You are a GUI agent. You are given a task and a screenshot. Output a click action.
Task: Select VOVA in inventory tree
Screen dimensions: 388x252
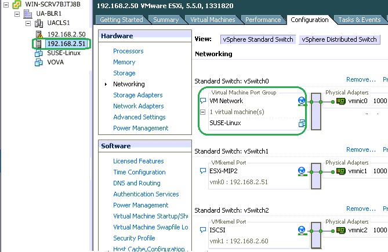(x=56, y=62)
